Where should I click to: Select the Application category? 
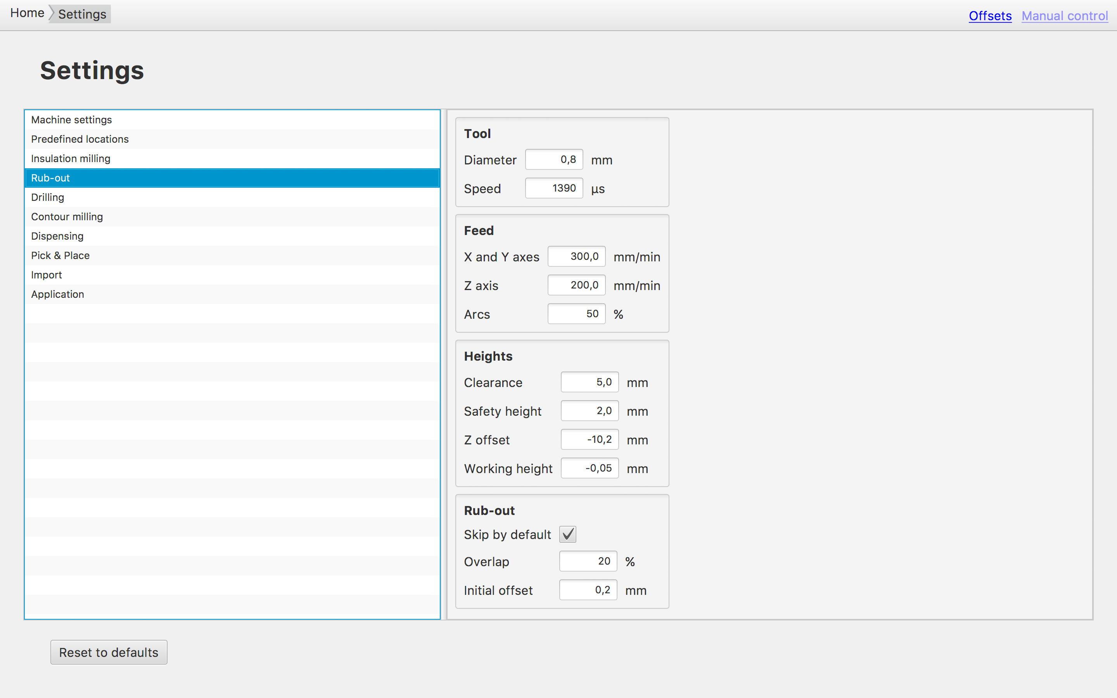click(x=232, y=294)
